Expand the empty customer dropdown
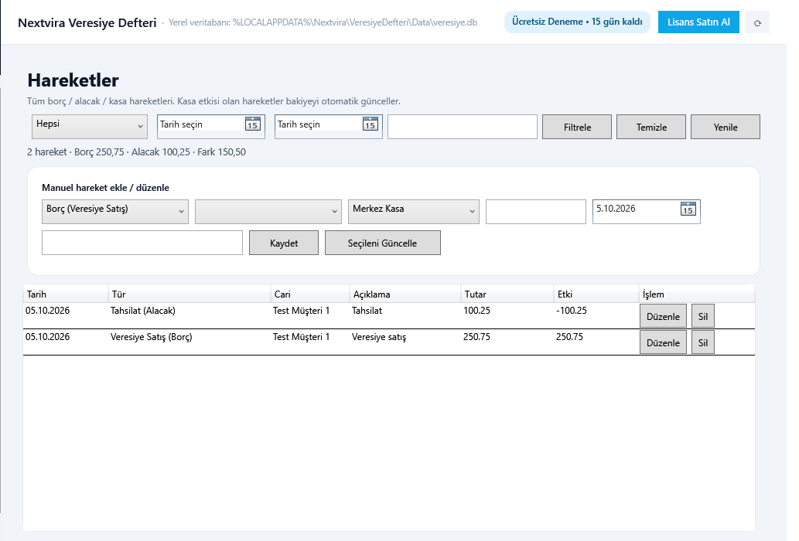The image size is (799, 541). click(268, 212)
